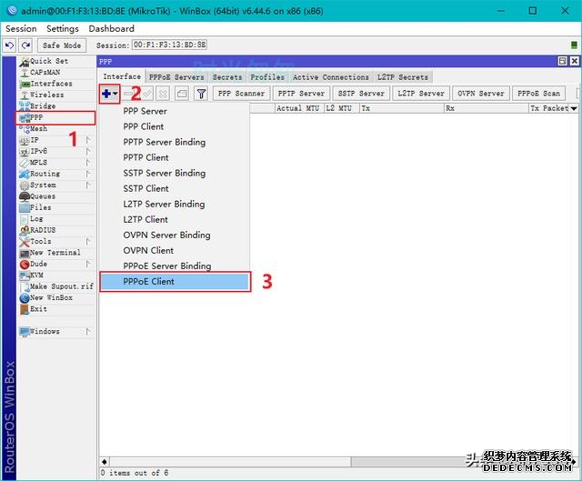Switch to Interface tab
582x481 pixels.
pos(122,76)
